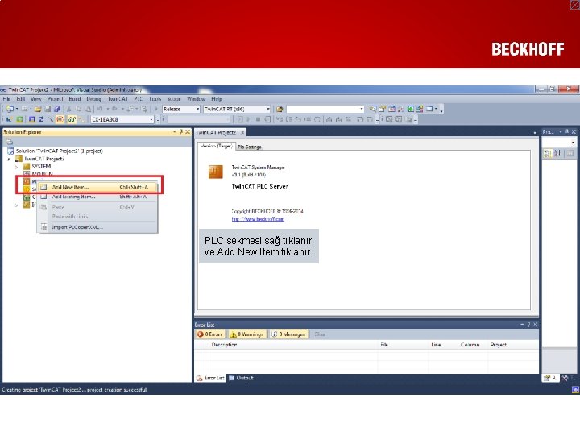The height and width of the screenshot is (435, 580).
Task: Click the Open File folder icon
Action: coord(38,109)
